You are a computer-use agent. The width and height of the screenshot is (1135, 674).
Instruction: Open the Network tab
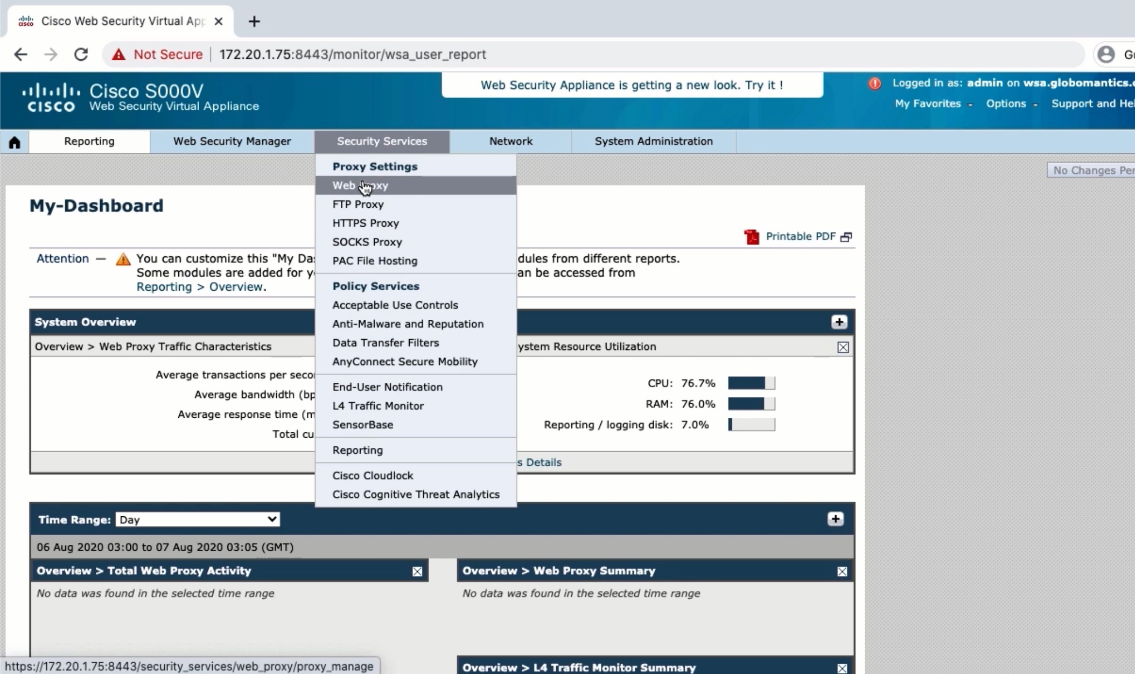[x=510, y=142]
